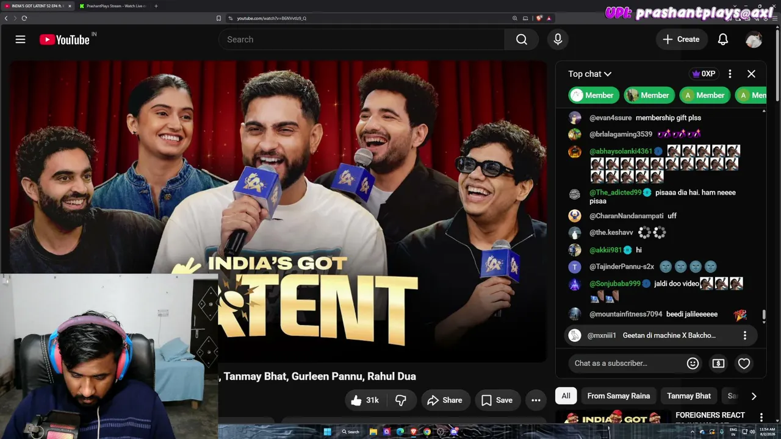
Task: Click username @the.keshavv in chat
Action: point(611,232)
